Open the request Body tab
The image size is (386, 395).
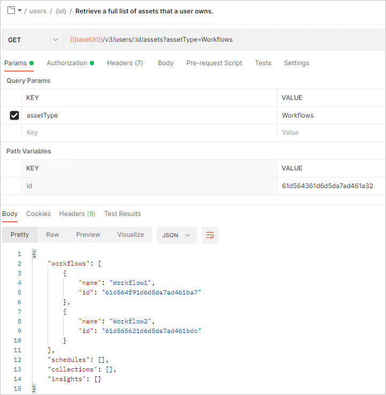tap(166, 63)
